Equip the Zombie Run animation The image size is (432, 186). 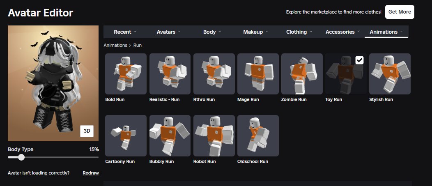[302, 74]
